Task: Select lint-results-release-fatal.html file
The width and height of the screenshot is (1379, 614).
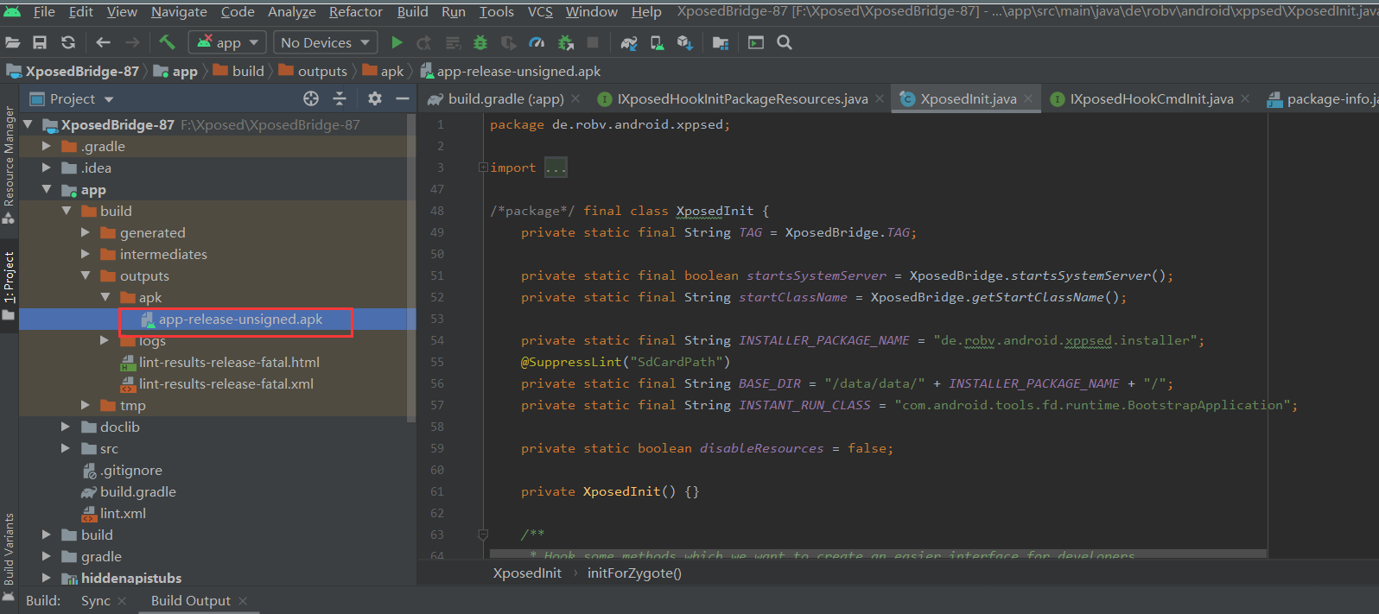Action: click(229, 362)
